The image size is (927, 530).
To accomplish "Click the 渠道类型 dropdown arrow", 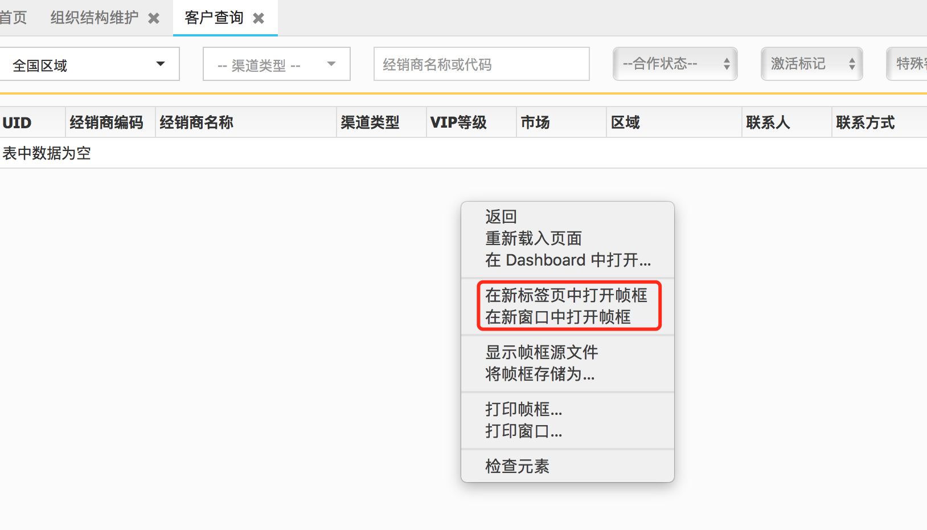I will (331, 64).
